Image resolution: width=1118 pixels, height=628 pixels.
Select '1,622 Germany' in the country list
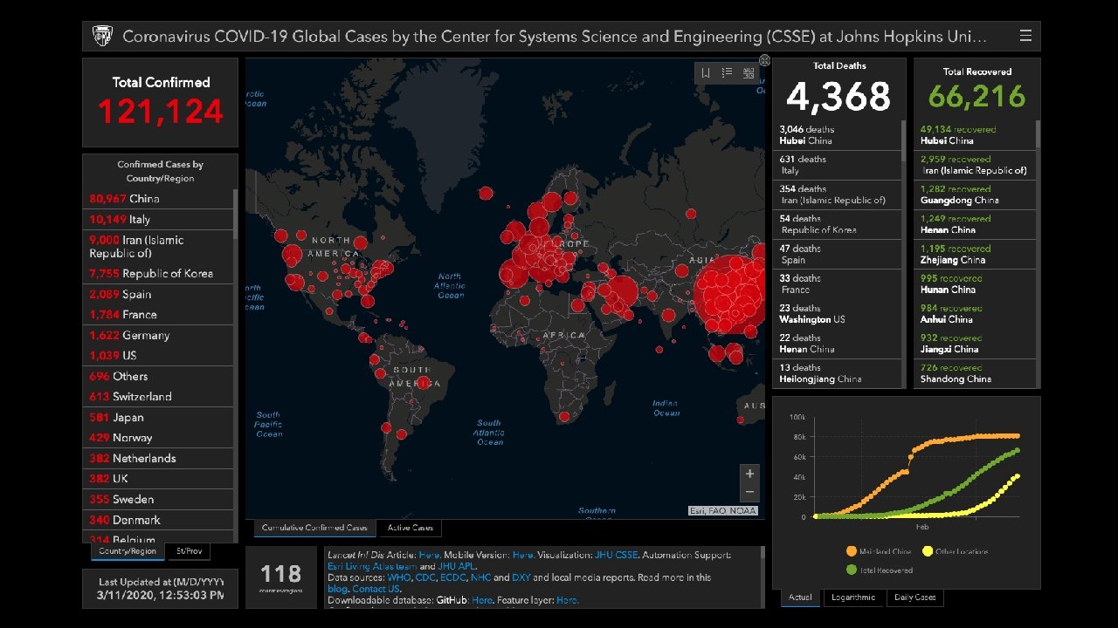click(157, 335)
